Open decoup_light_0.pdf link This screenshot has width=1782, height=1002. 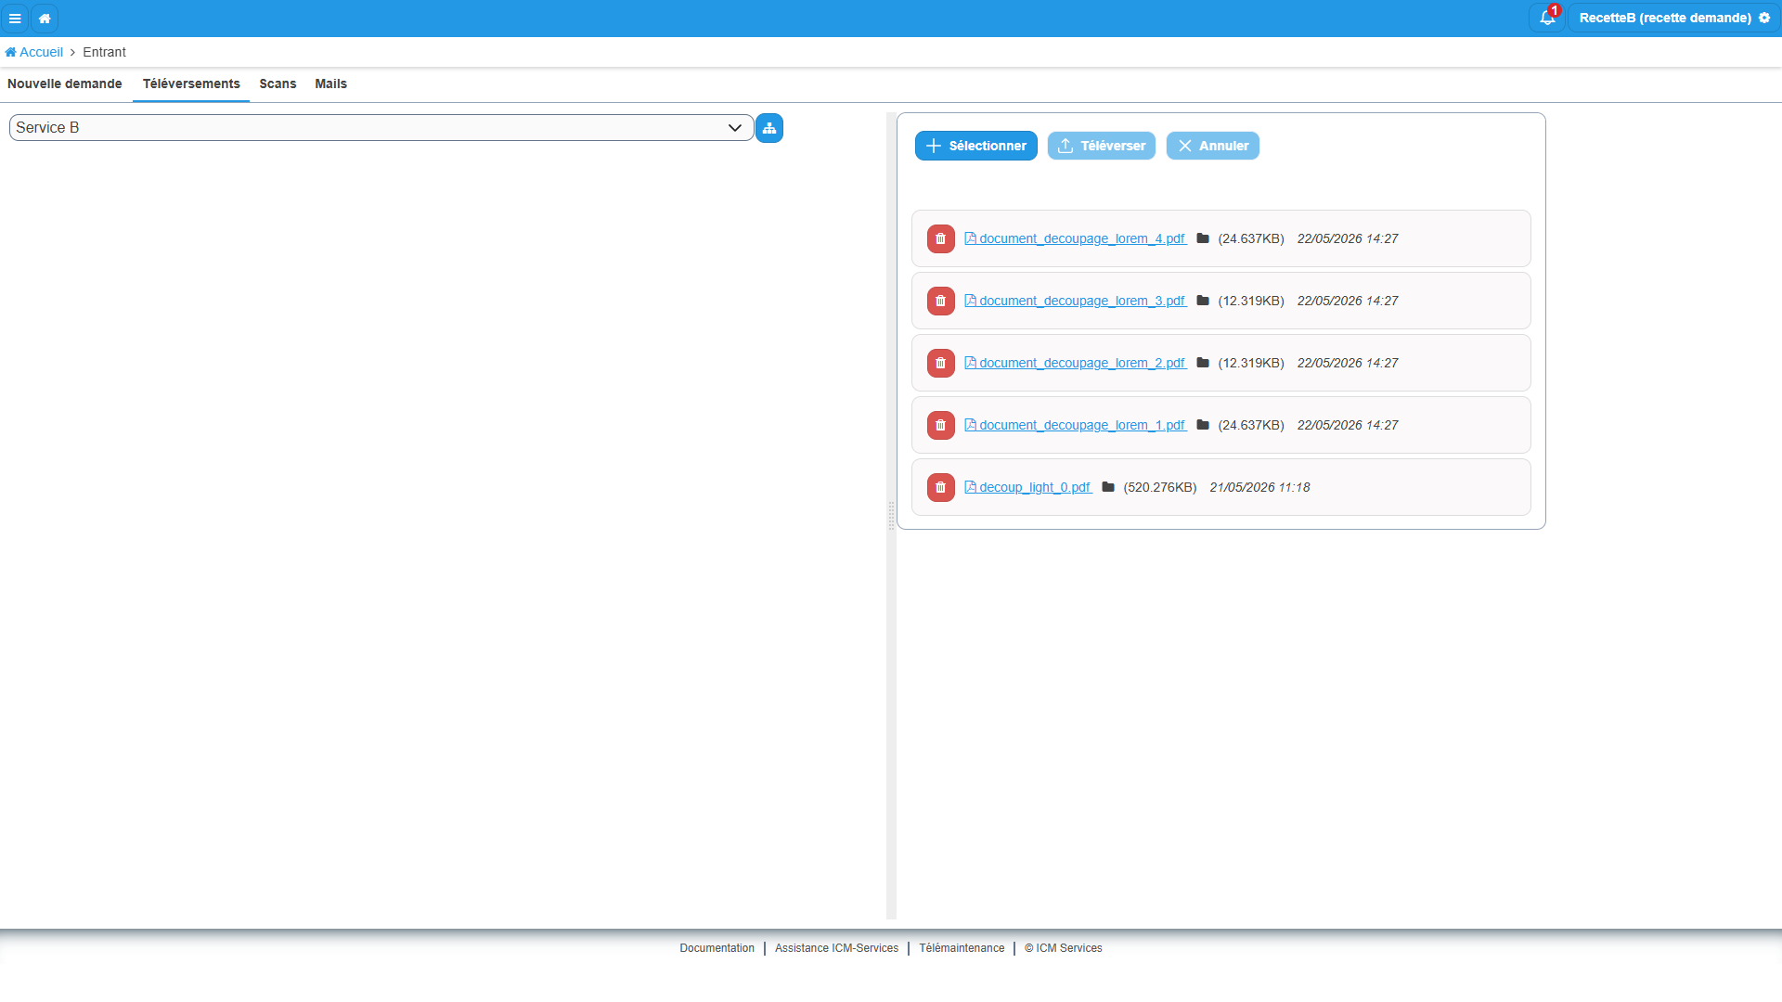pyautogui.click(x=1028, y=487)
